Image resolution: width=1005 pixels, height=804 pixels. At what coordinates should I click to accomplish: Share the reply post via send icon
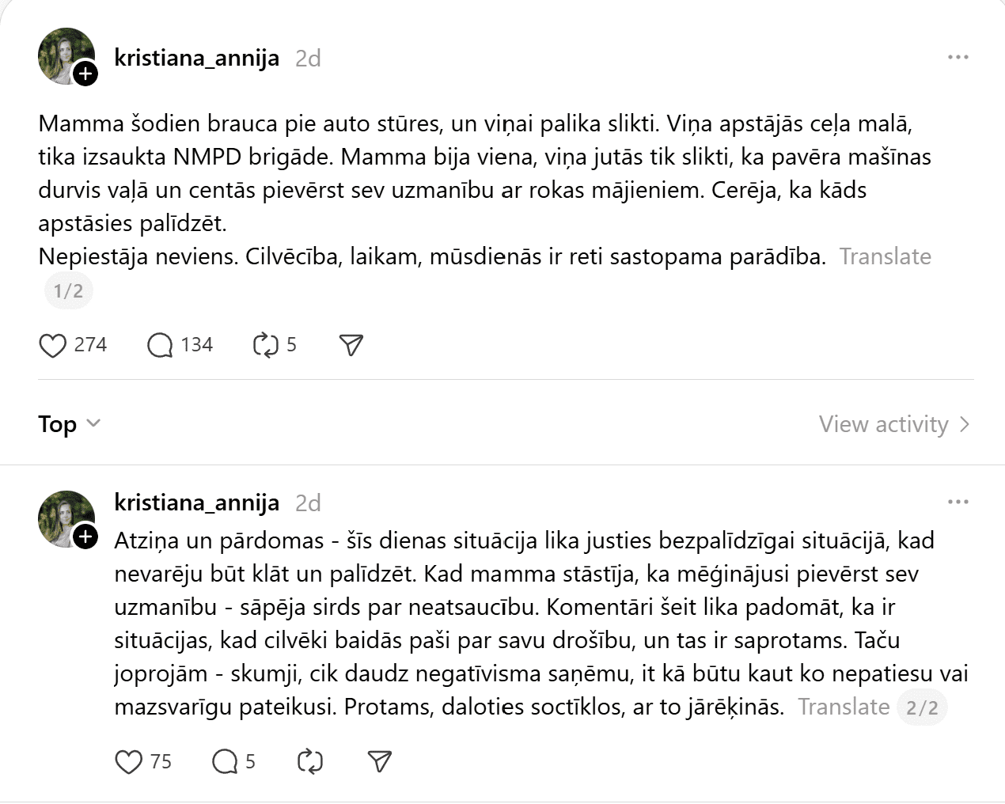click(381, 762)
